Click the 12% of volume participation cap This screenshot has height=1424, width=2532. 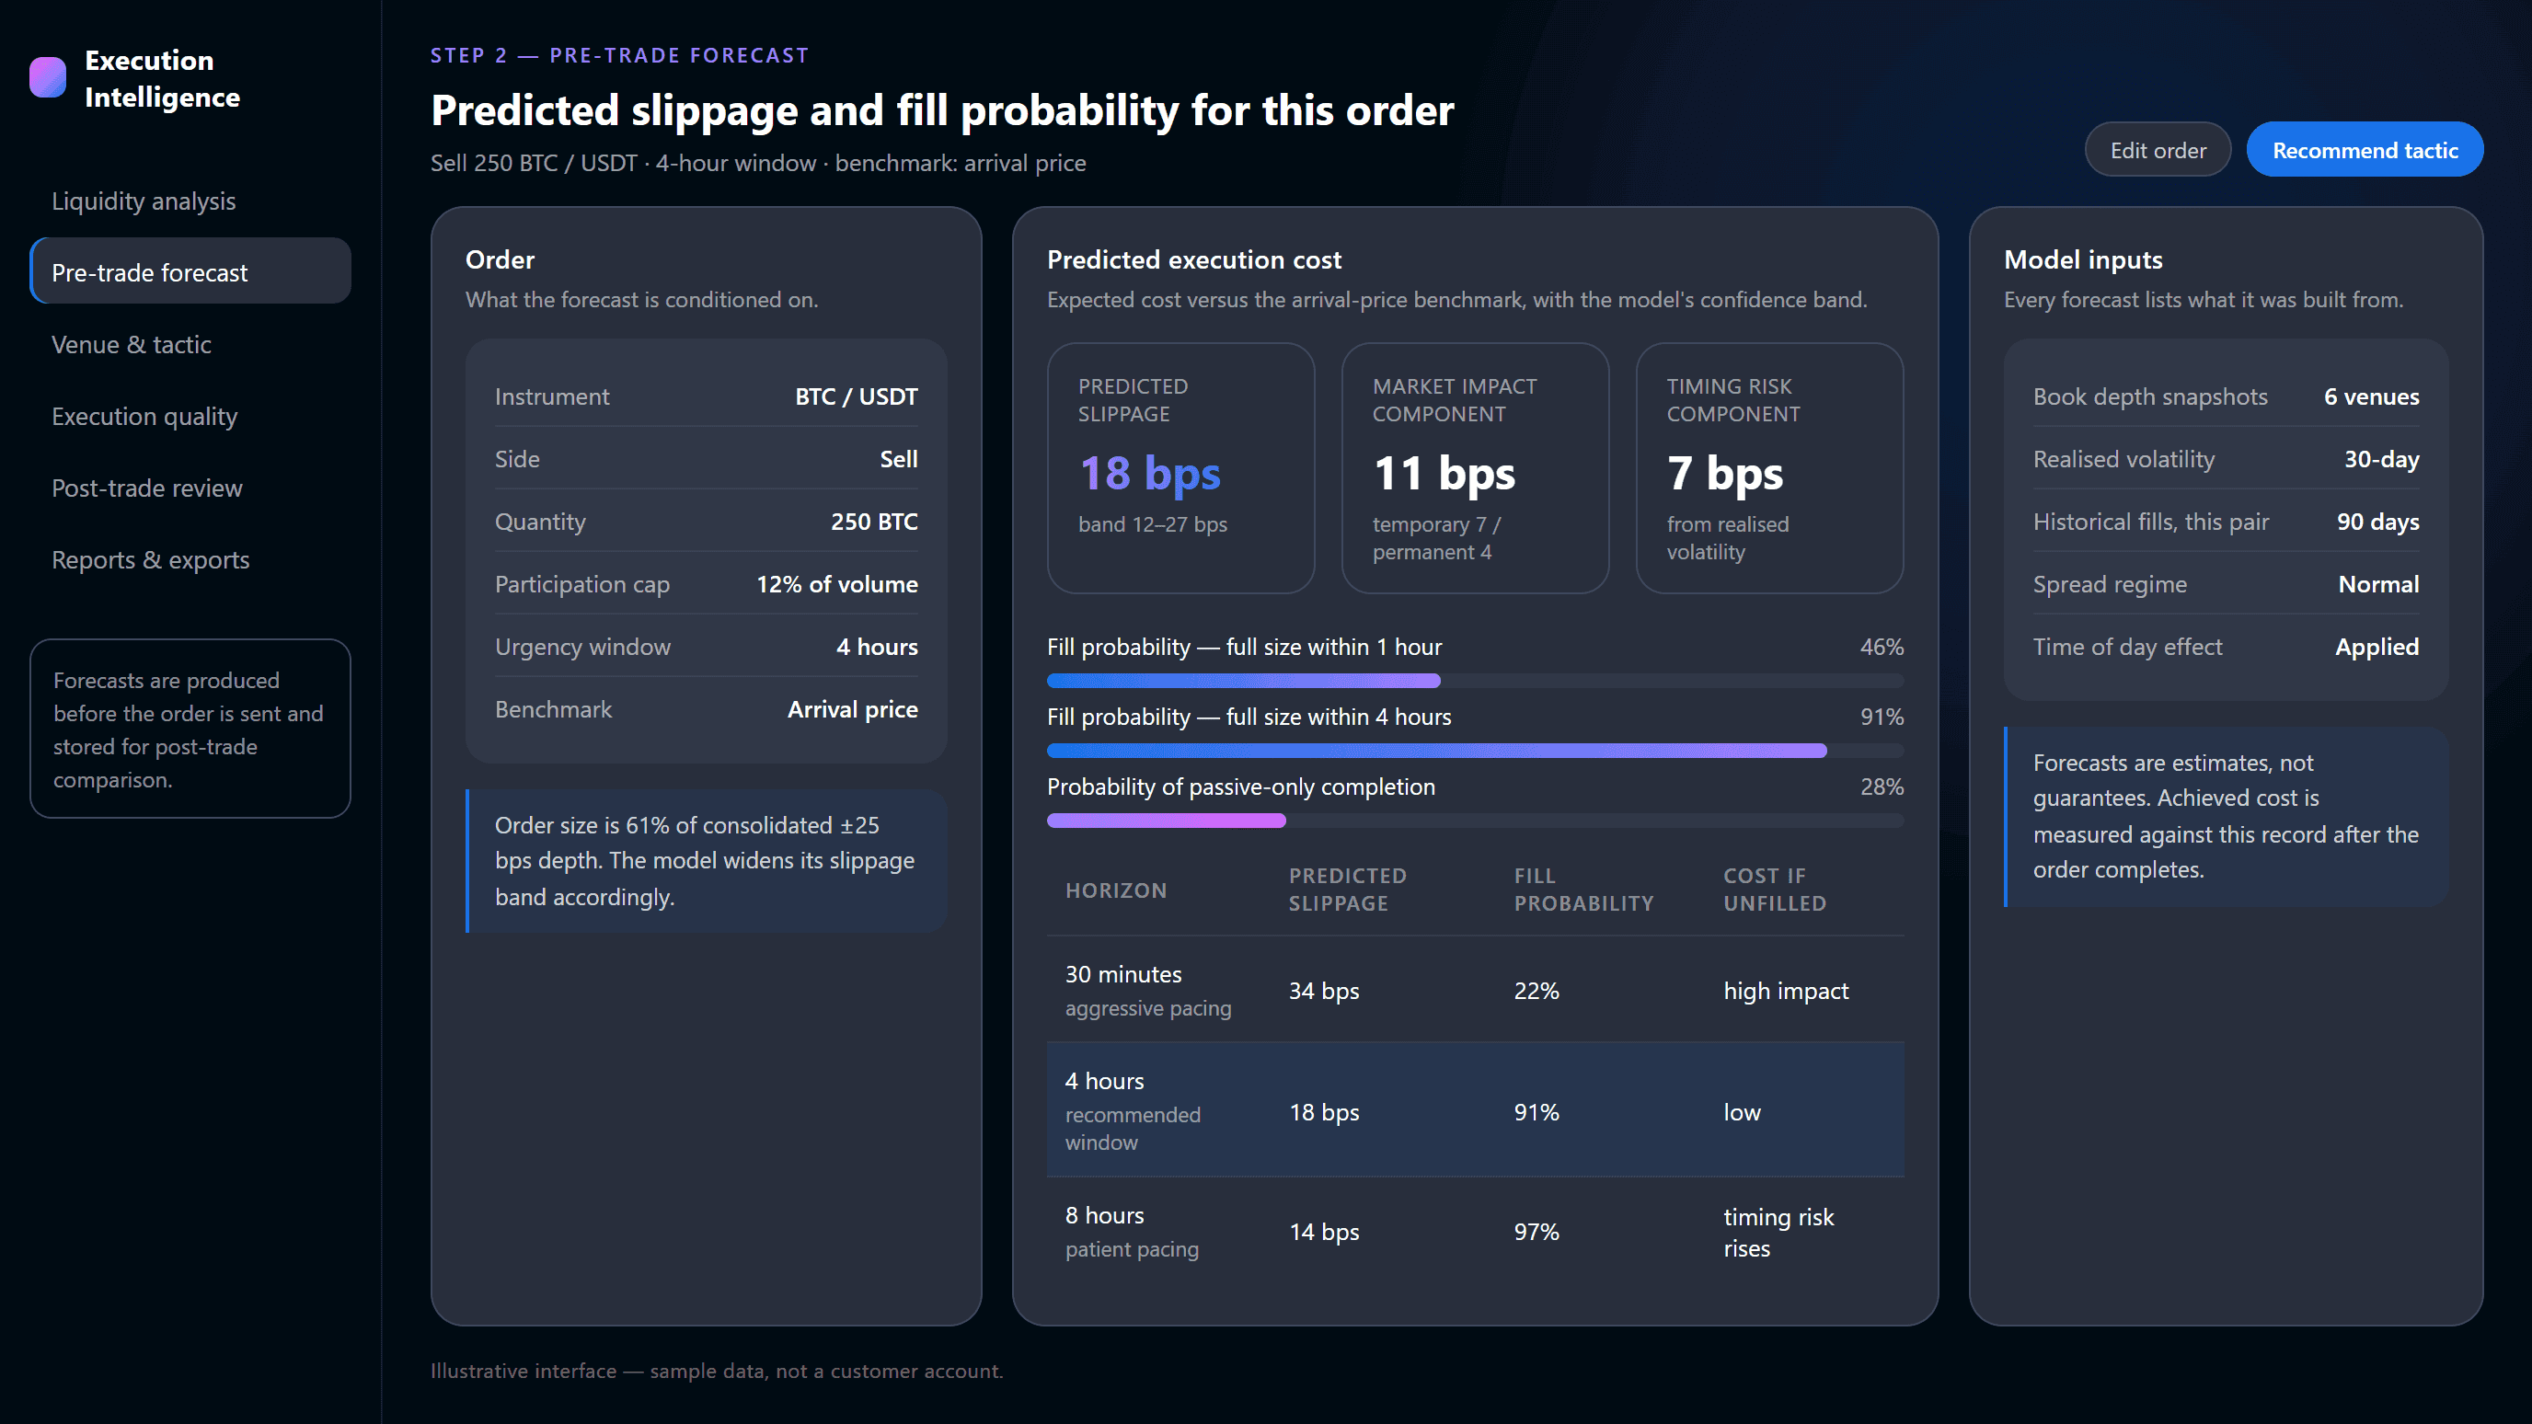(x=836, y=584)
